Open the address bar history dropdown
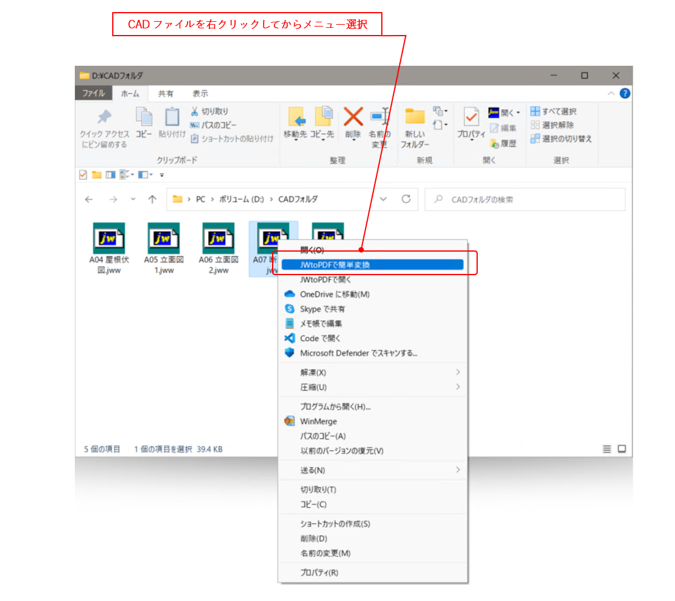675x601 pixels. pos(383,199)
